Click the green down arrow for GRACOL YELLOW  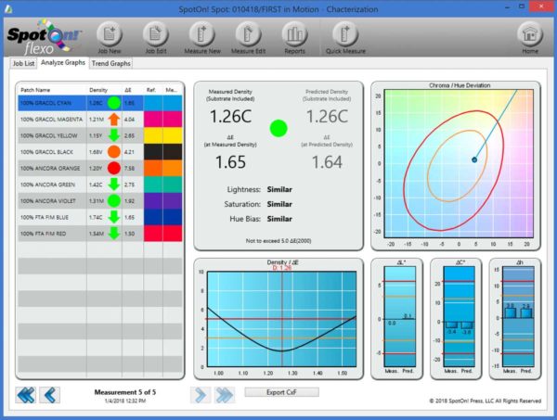pyautogui.click(x=114, y=135)
